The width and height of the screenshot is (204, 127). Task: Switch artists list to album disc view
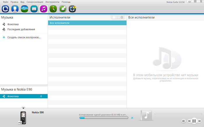tap(122, 17)
